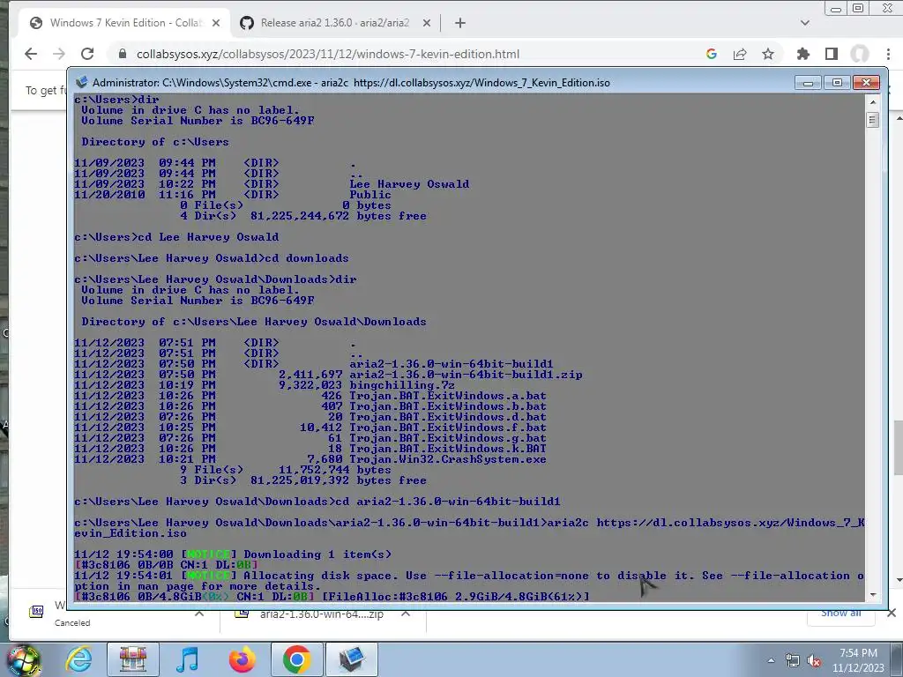
Task: Click Show all downloads link
Action: pyautogui.click(x=840, y=613)
